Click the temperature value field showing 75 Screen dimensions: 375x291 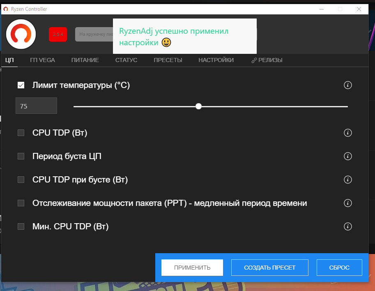pyautogui.click(x=36, y=106)
